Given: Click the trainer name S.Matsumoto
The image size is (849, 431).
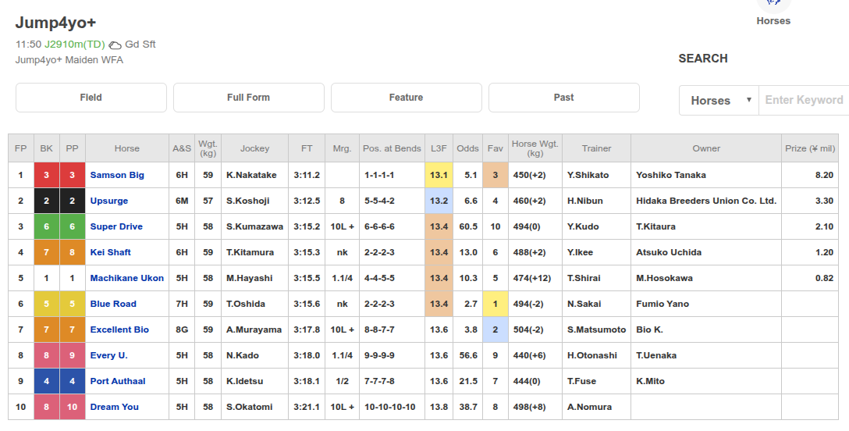Looking at the screenshot, I should click(597, 329).
